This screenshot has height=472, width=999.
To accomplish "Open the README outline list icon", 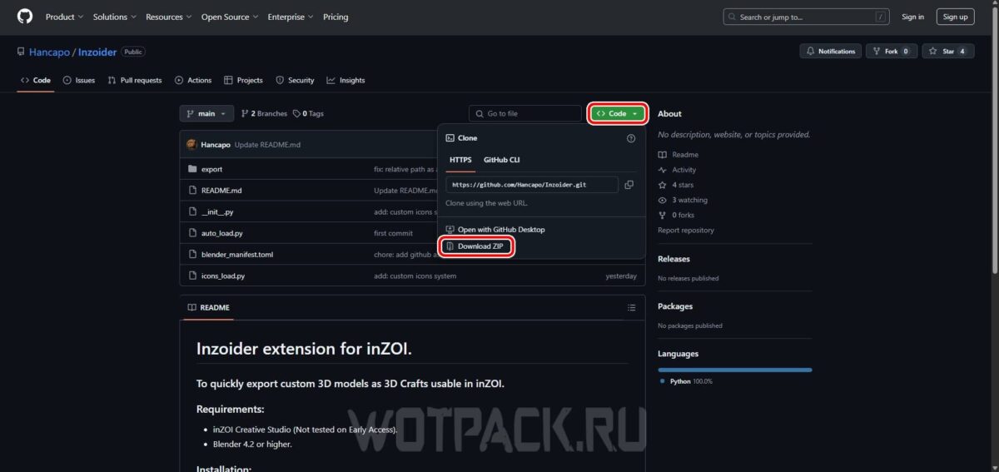I will tap(631, 307).
